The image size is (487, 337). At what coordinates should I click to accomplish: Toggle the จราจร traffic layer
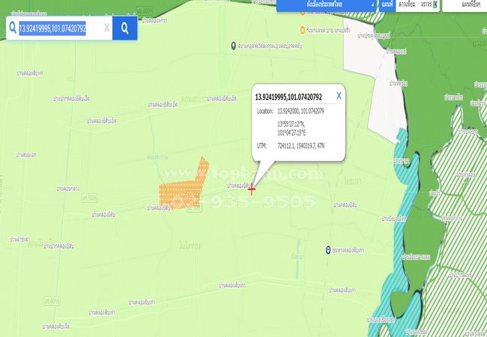(426, 4)
